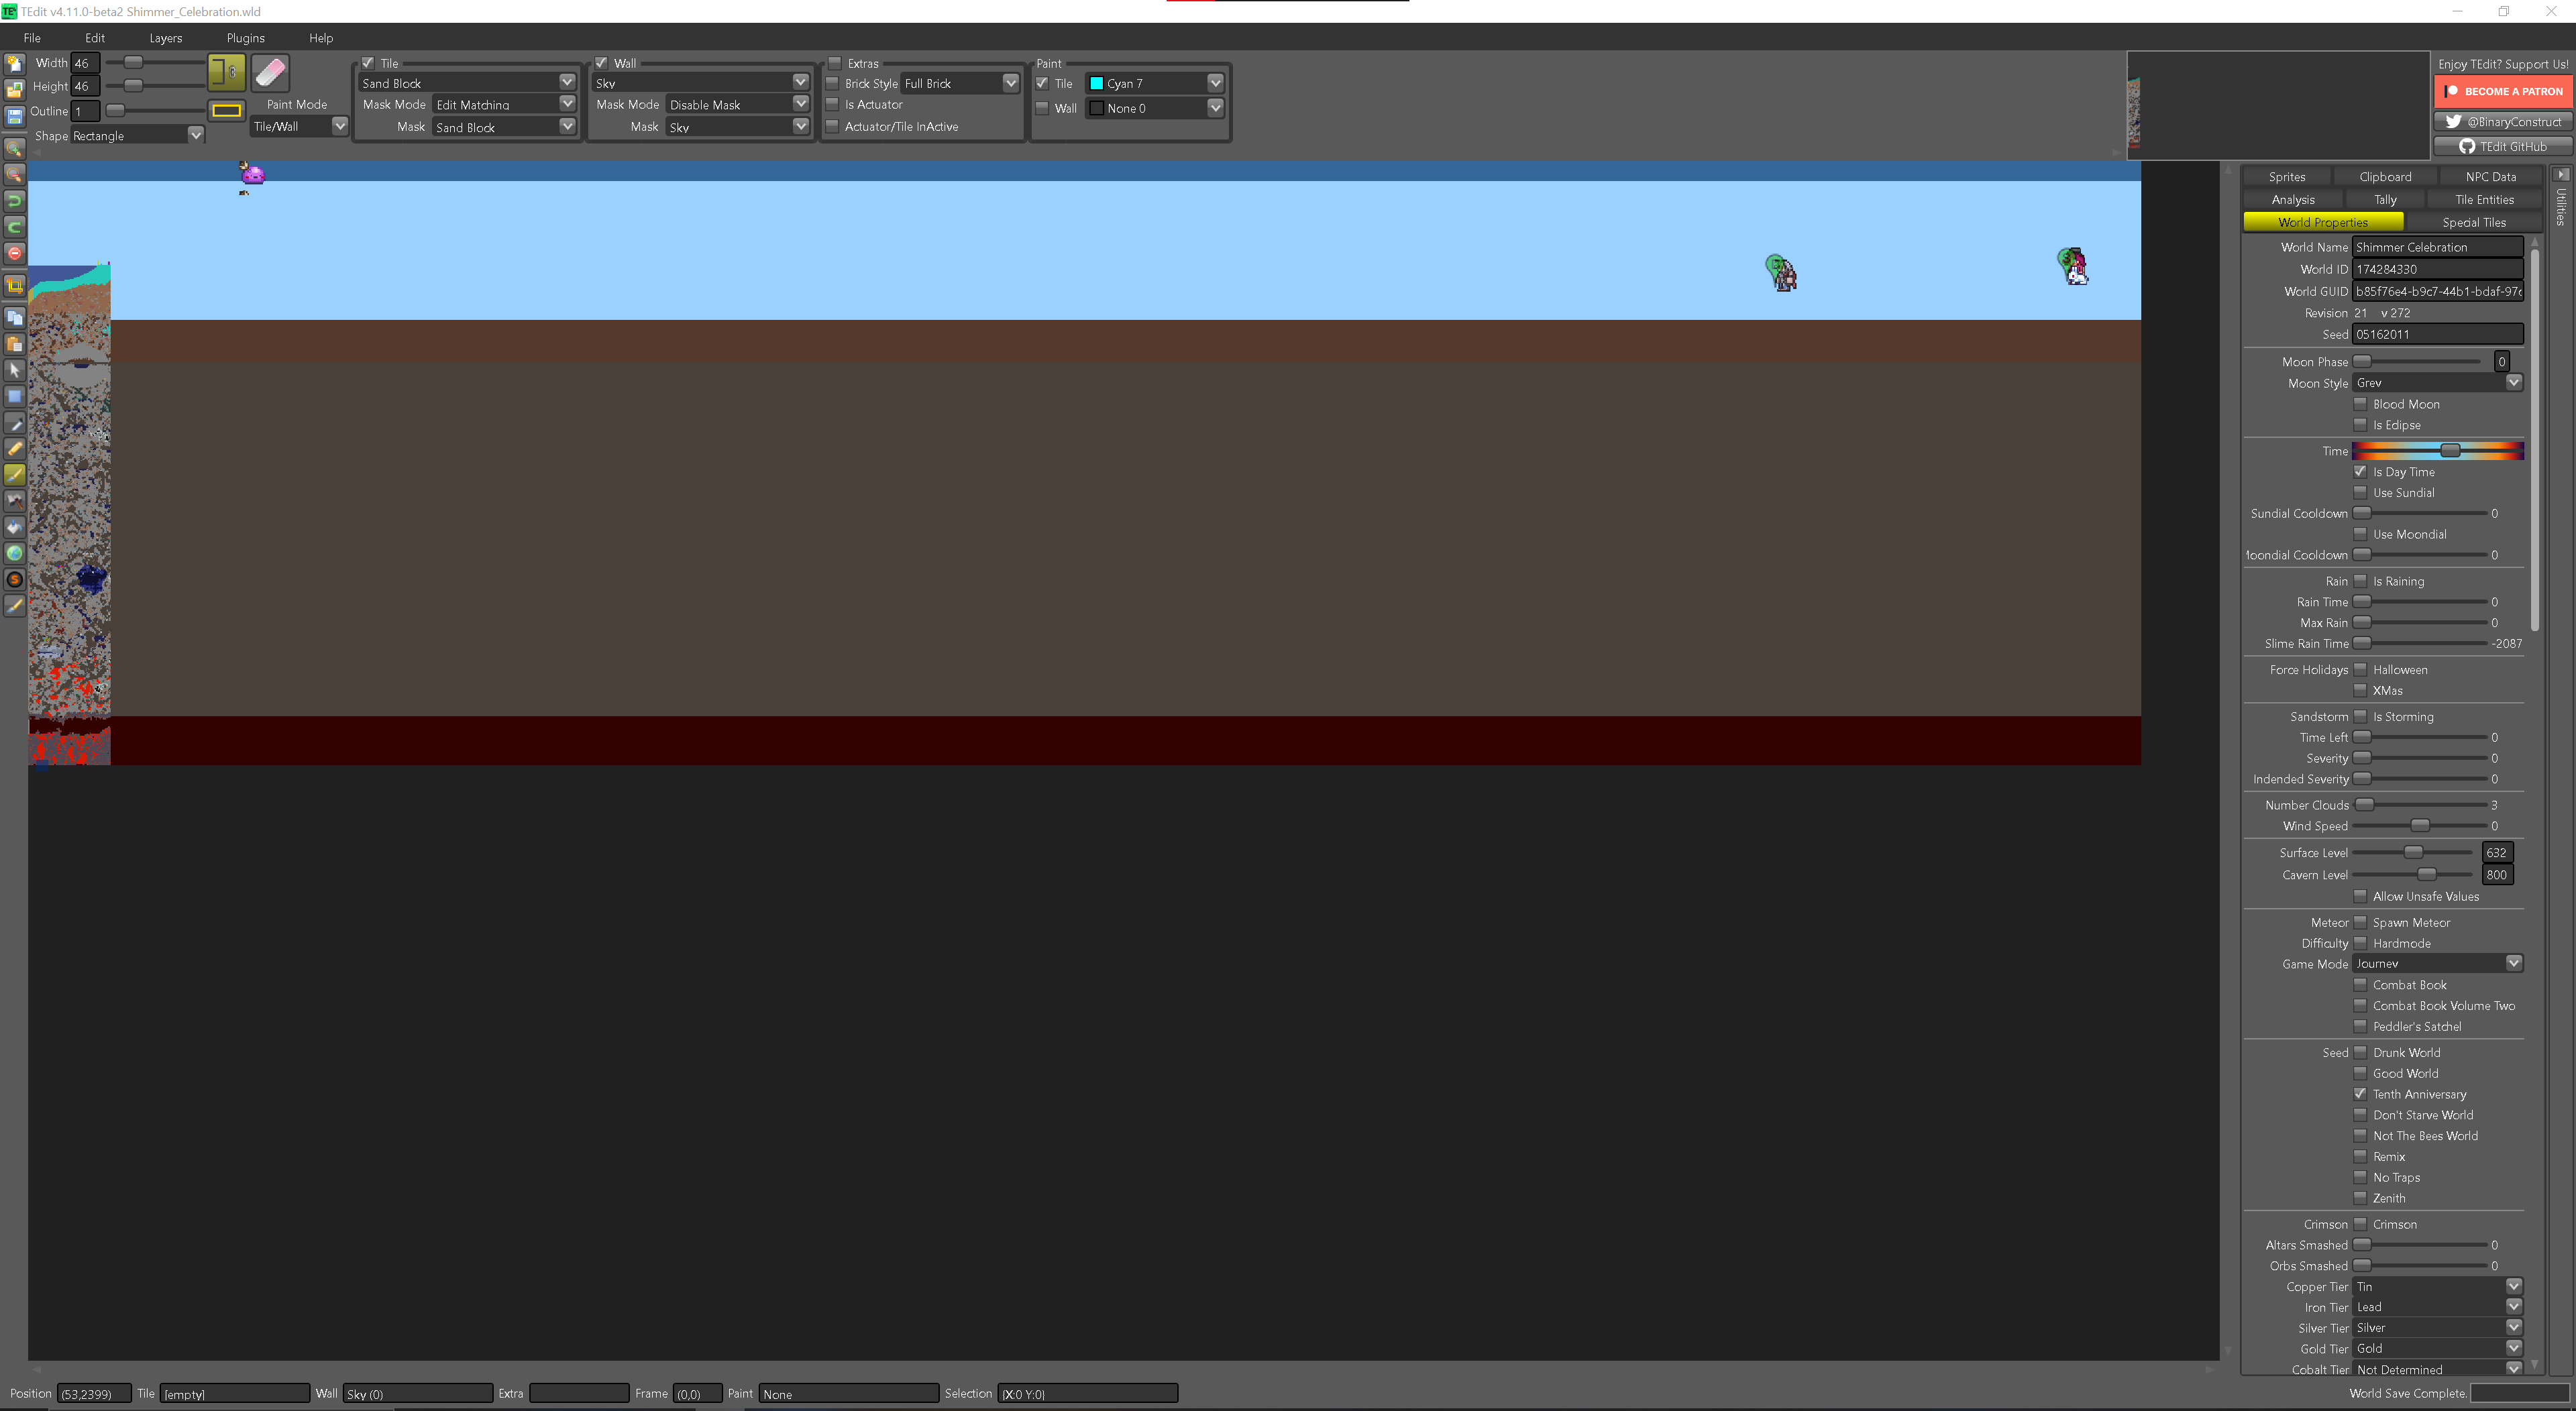Viewport: 2576px width, 1411px height.
Task: Click the Copy selection icon
Action: [x=15, y=318]
